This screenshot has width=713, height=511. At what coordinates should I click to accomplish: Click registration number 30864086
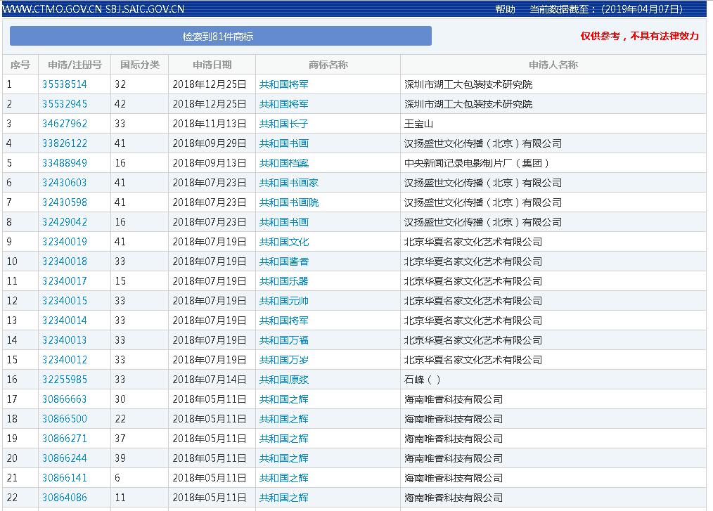click(65, 498)
